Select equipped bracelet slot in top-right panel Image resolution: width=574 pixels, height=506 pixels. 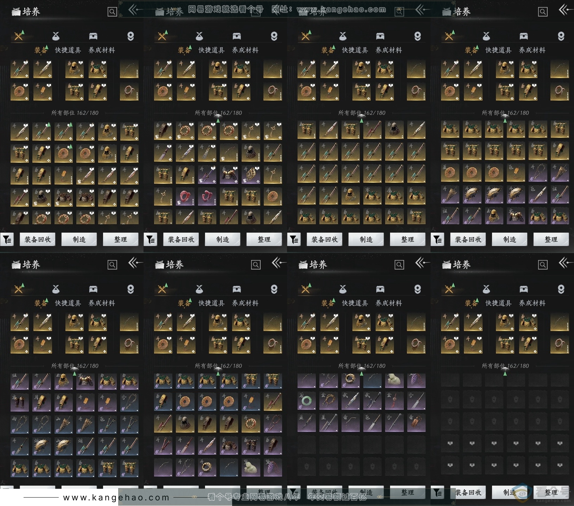pyautogui.click(x=560, y=91)
